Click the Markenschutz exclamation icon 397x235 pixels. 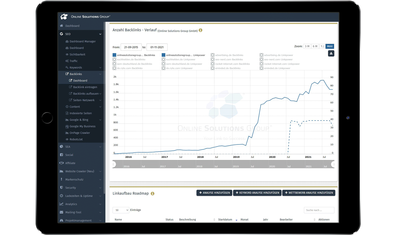pos(61,179)
